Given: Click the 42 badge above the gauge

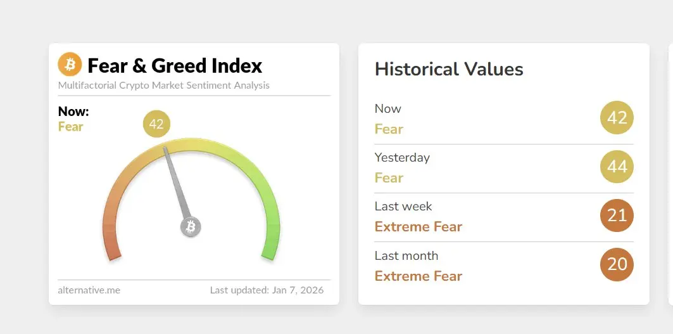Looking at the screenshot, I should [156, 124].
